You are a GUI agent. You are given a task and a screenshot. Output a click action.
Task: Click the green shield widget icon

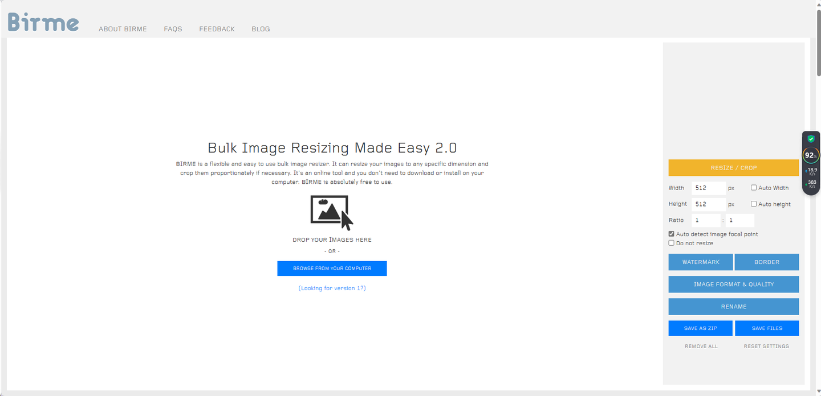(811, 139)
